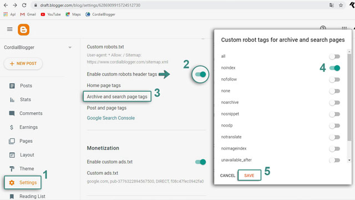Toggle the notranslate robot tag
The height and width of the screenshot is (200, 355).
pos(334,137)
